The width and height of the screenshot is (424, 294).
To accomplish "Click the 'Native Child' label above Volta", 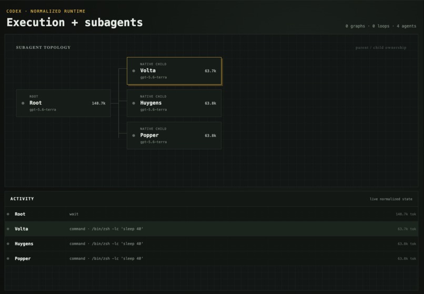I will tap(153, 64).
